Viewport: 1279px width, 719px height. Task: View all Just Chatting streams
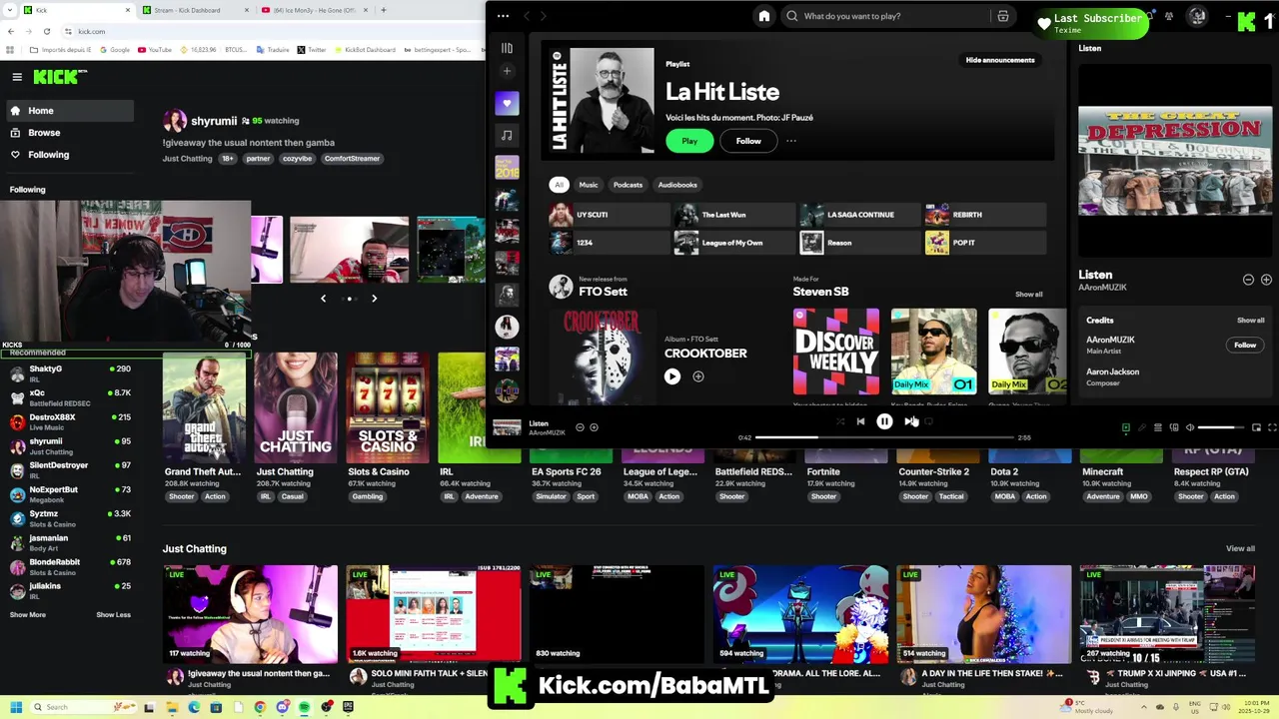(1240, 548)
